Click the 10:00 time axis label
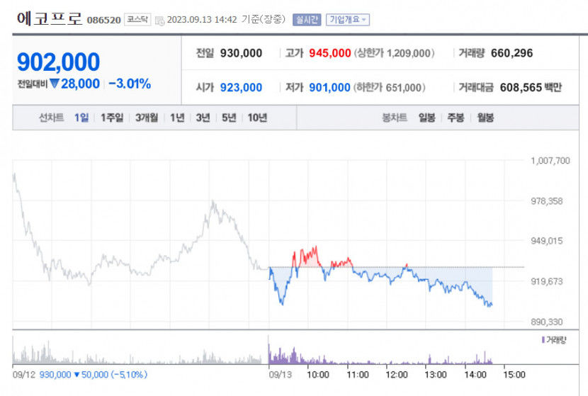 [x=318, y=375]
